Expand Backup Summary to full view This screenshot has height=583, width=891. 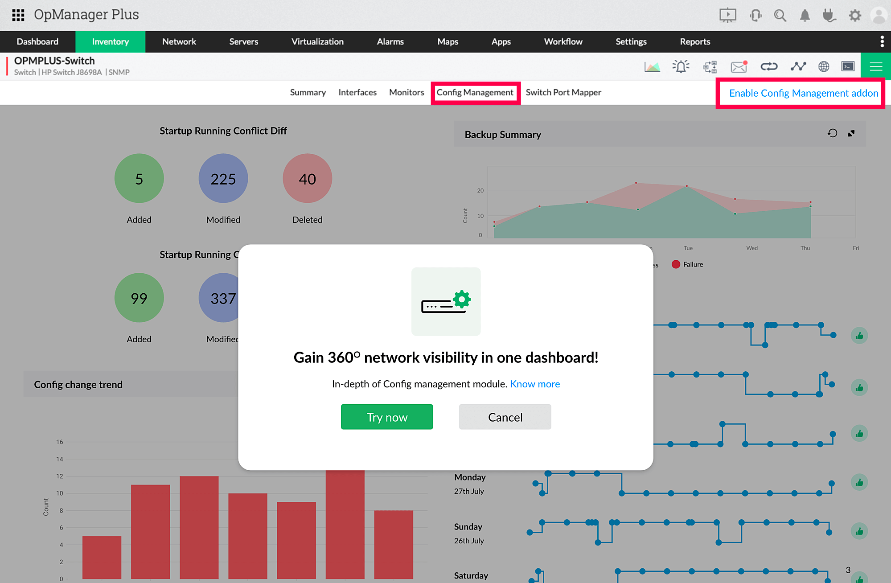(x=851, y=133)
